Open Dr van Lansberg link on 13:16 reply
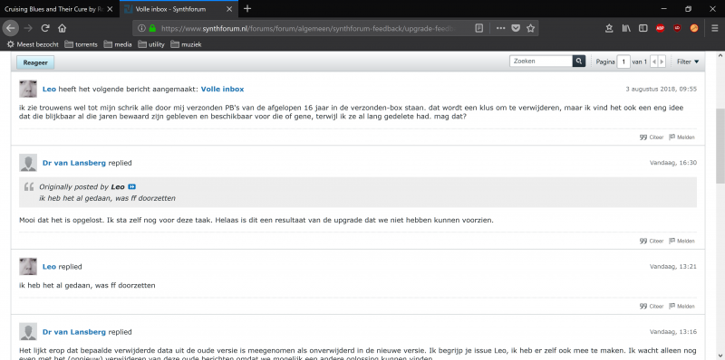 pos(74,332)
